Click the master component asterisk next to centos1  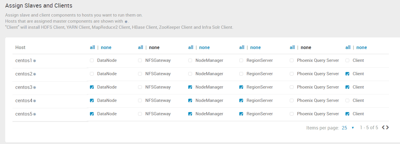pos(35,61)
